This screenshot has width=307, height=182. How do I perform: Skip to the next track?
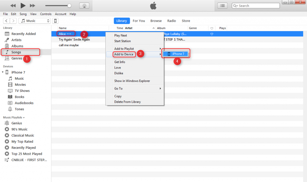pos(32,6)
